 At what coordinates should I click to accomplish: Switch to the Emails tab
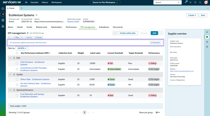click(29, 27)
